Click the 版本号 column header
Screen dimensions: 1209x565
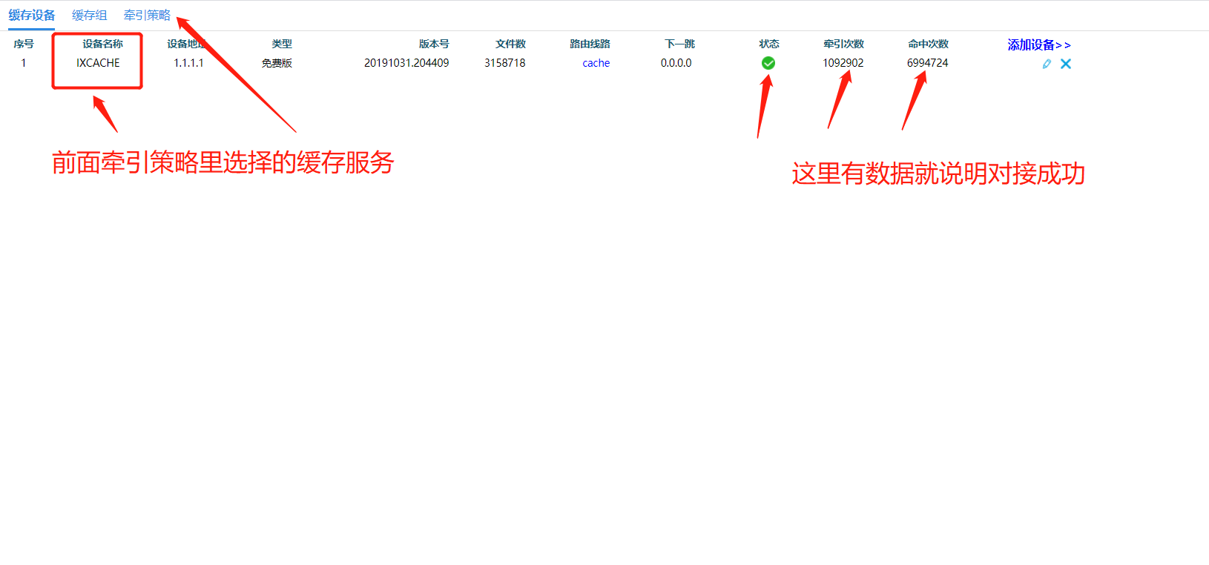(434, 44)
